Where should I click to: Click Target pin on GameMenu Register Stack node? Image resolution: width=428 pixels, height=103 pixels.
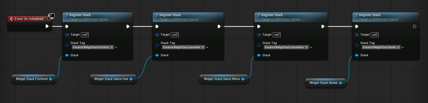tap(259, 35)
